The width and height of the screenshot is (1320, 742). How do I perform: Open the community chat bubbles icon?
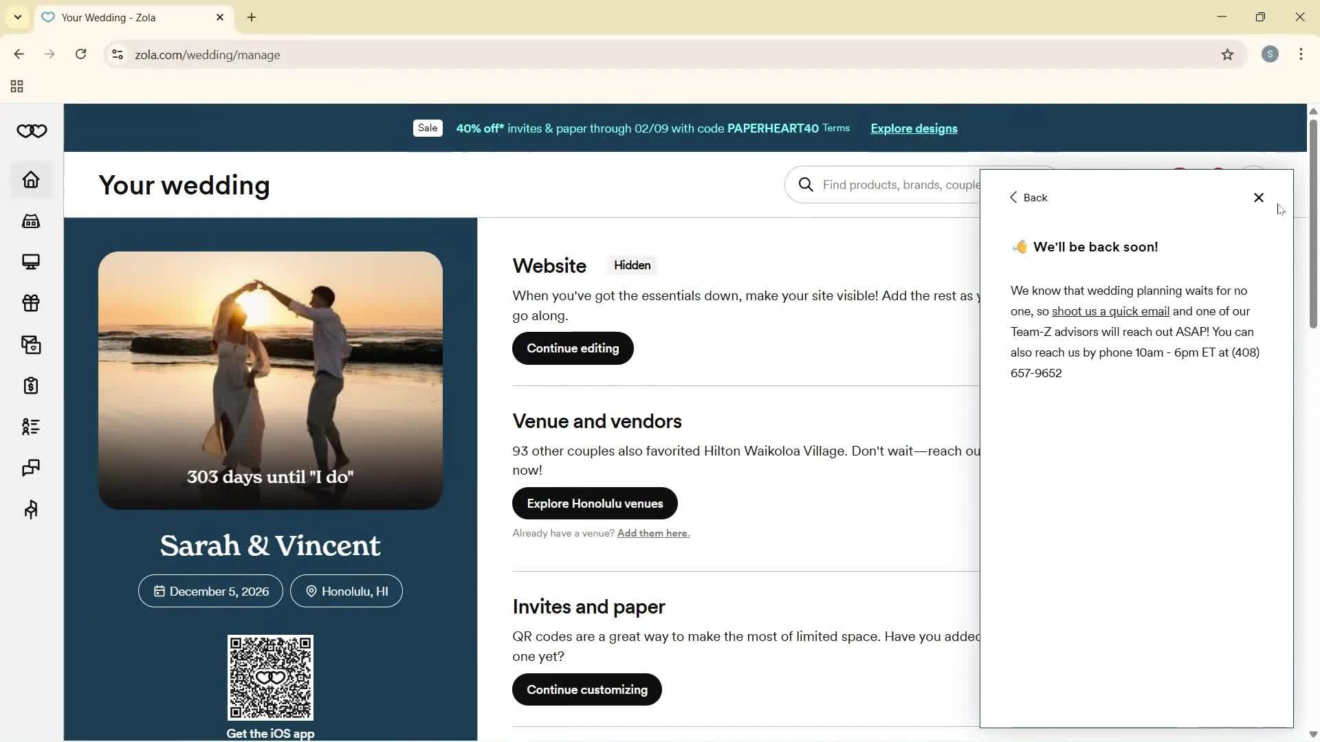[x=30, y=468]
